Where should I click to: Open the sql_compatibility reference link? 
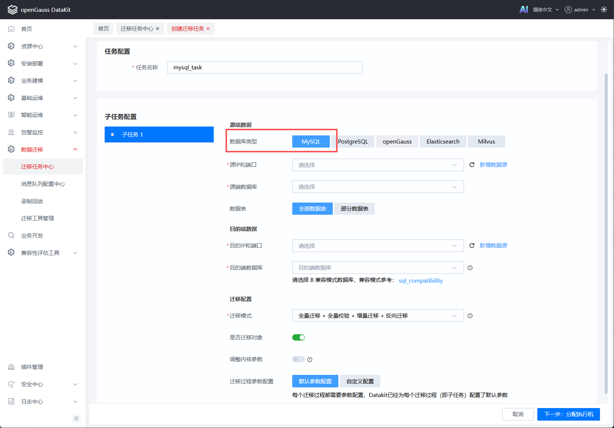point(421,281)
